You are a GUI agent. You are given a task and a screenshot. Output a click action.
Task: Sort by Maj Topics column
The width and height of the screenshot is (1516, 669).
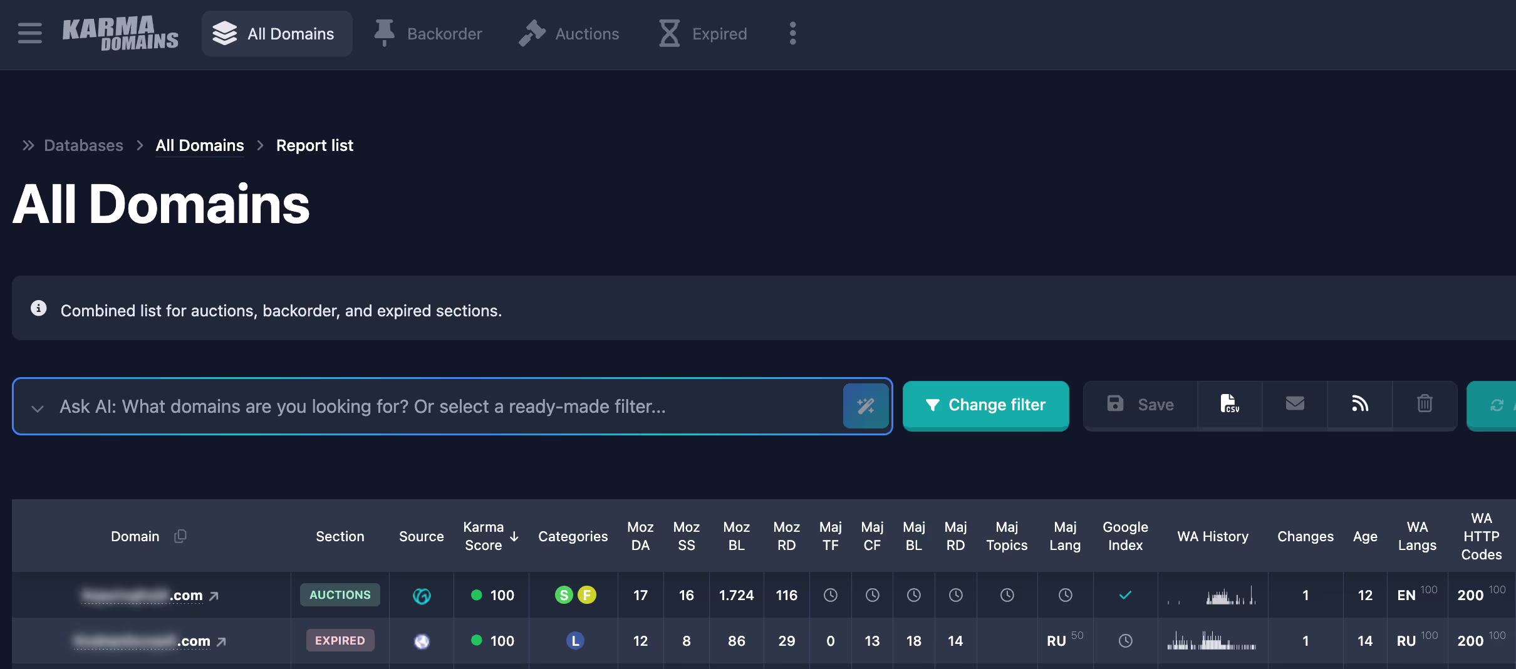[1007, 536]
